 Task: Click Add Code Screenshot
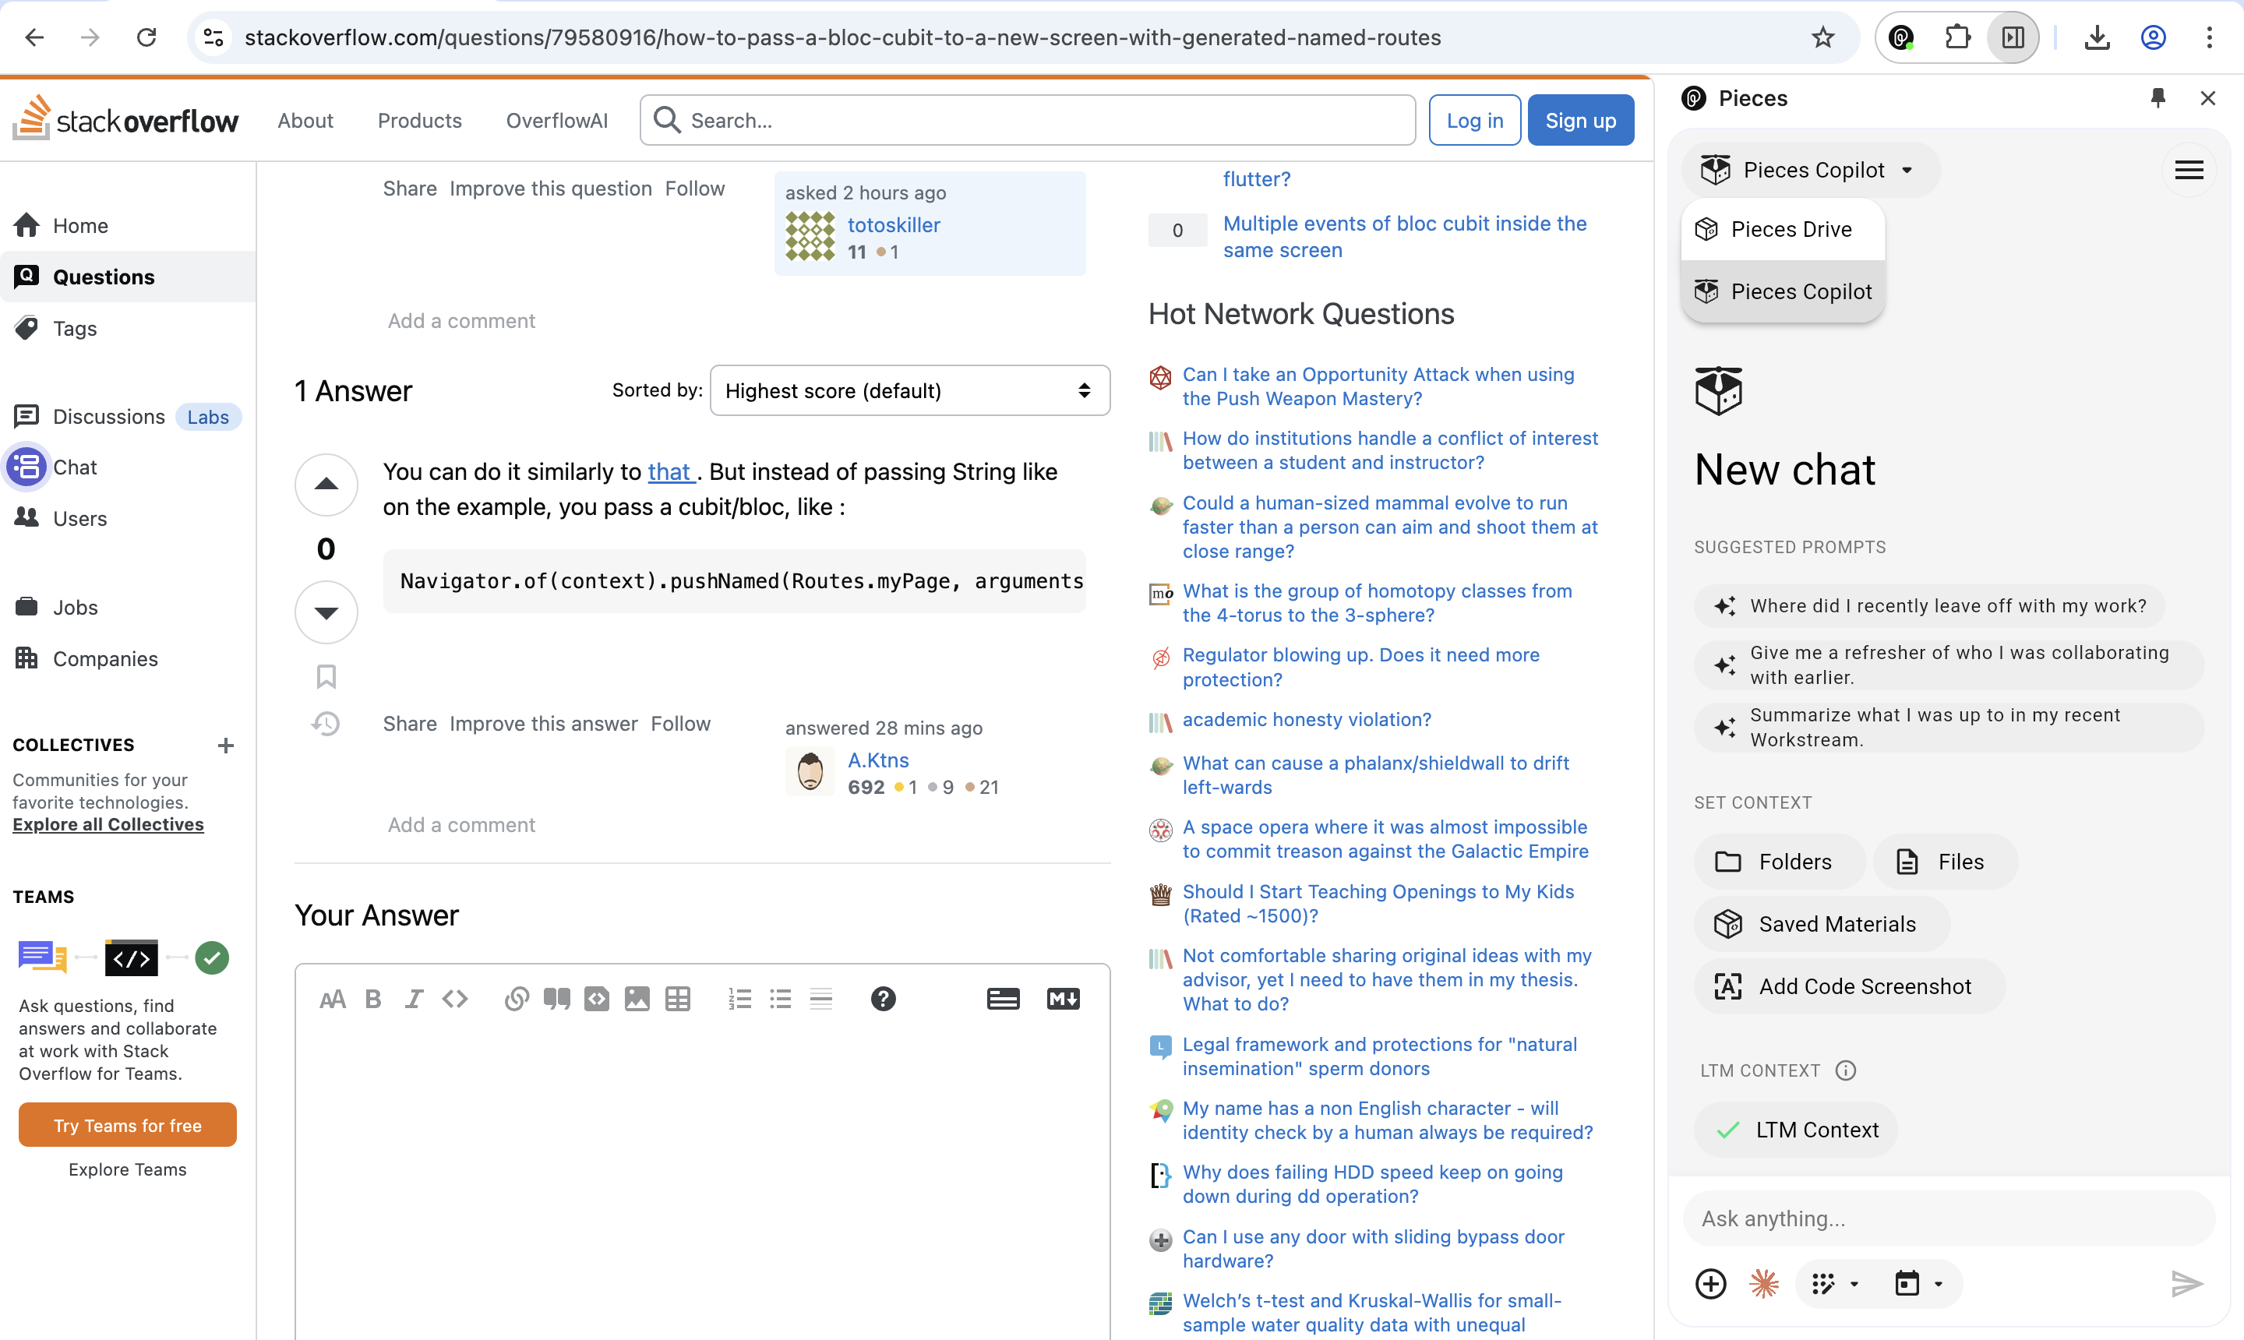tap(1848, 986)
